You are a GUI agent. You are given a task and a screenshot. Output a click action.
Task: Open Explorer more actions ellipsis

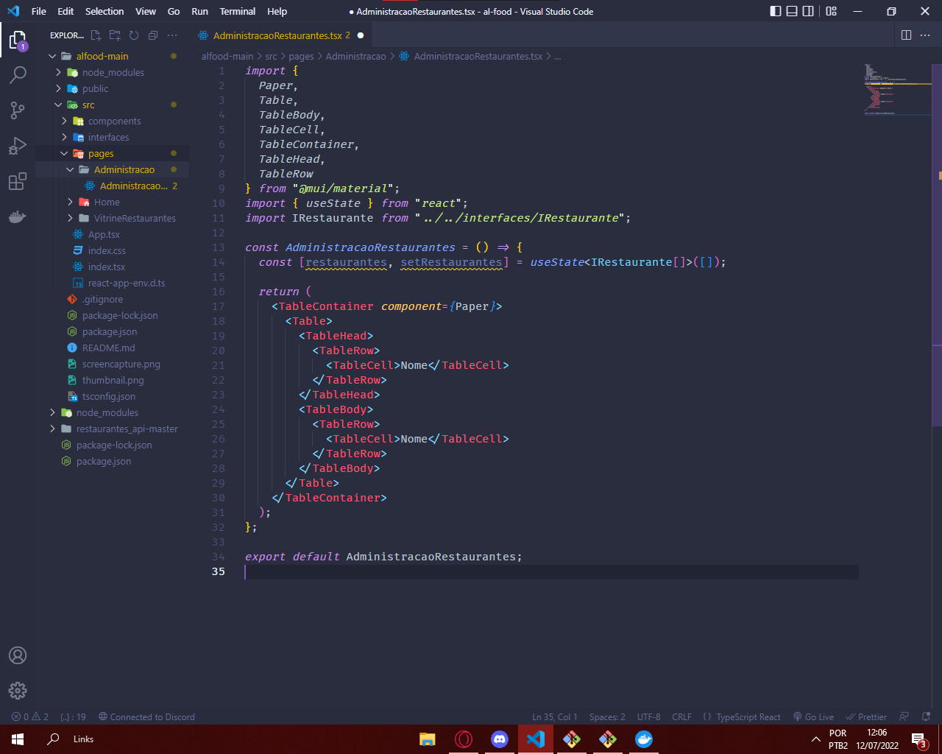(172, 35)
